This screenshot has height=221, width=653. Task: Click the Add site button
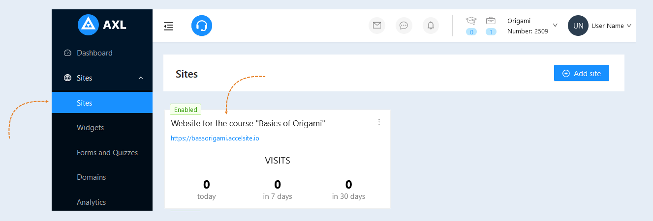[582, 73]
